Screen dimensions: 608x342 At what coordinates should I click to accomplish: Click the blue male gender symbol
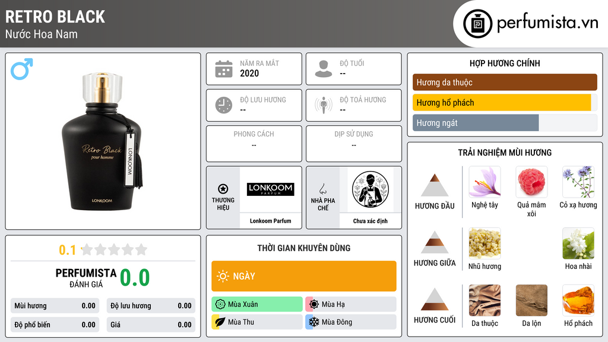click(22, 69)
